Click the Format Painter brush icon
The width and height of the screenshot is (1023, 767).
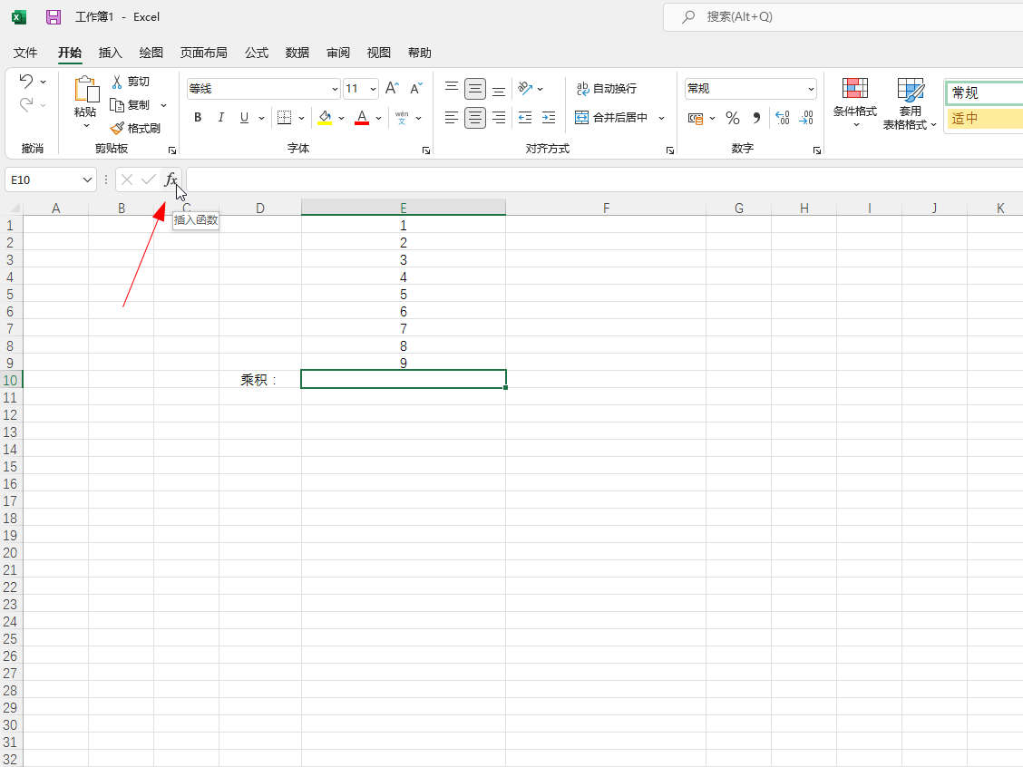coord(117,129)
